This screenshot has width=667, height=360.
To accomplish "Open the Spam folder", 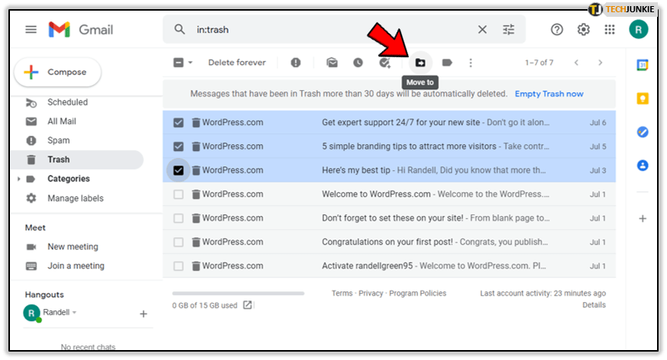I will pyautogui.click(x=58, y=140).
